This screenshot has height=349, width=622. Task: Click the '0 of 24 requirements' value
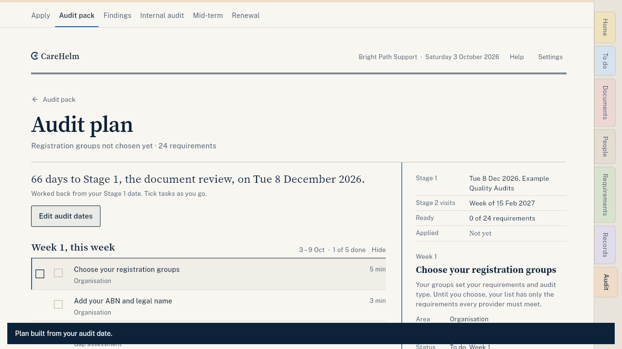pos(502,218)
